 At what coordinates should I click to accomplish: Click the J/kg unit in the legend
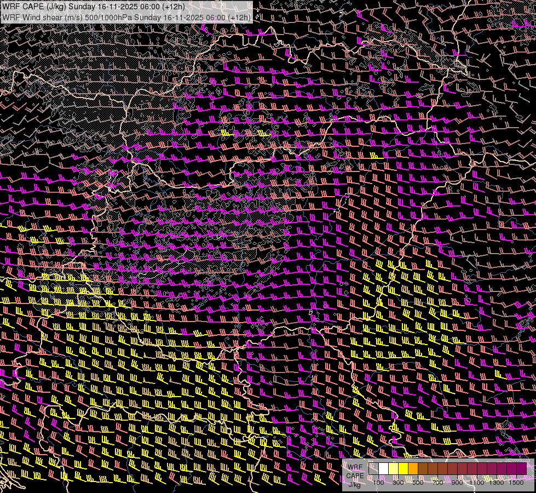(355, 484)
